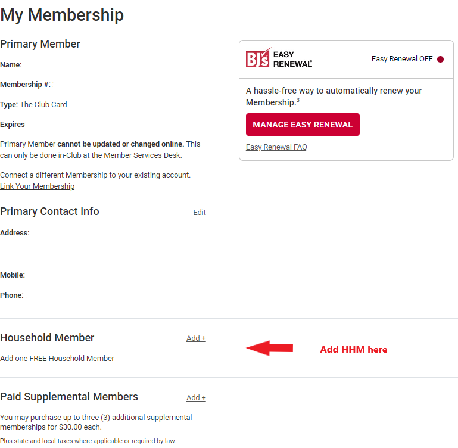Click the 'Add one FREE Household Member' text
The width and height of the screenshot is (458, 448).
pyautogui.click(x=57, y=359)
